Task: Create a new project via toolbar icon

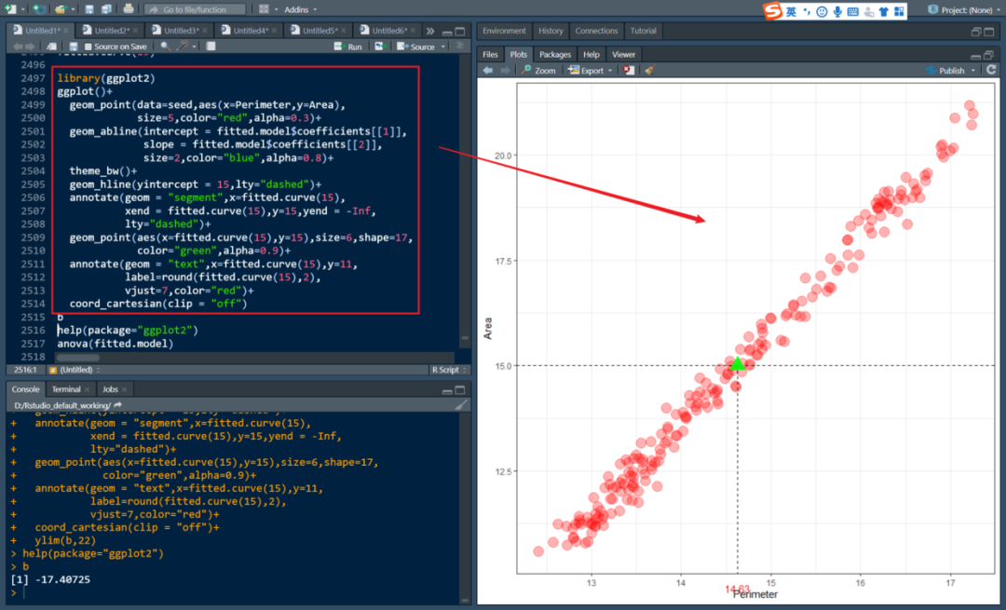Action: point(38,9)
